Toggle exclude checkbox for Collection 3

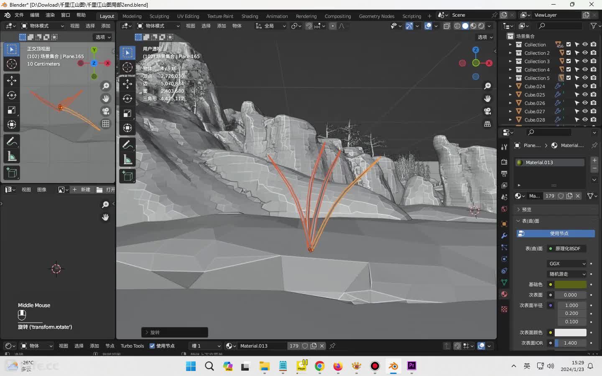[x=569, y=61]
